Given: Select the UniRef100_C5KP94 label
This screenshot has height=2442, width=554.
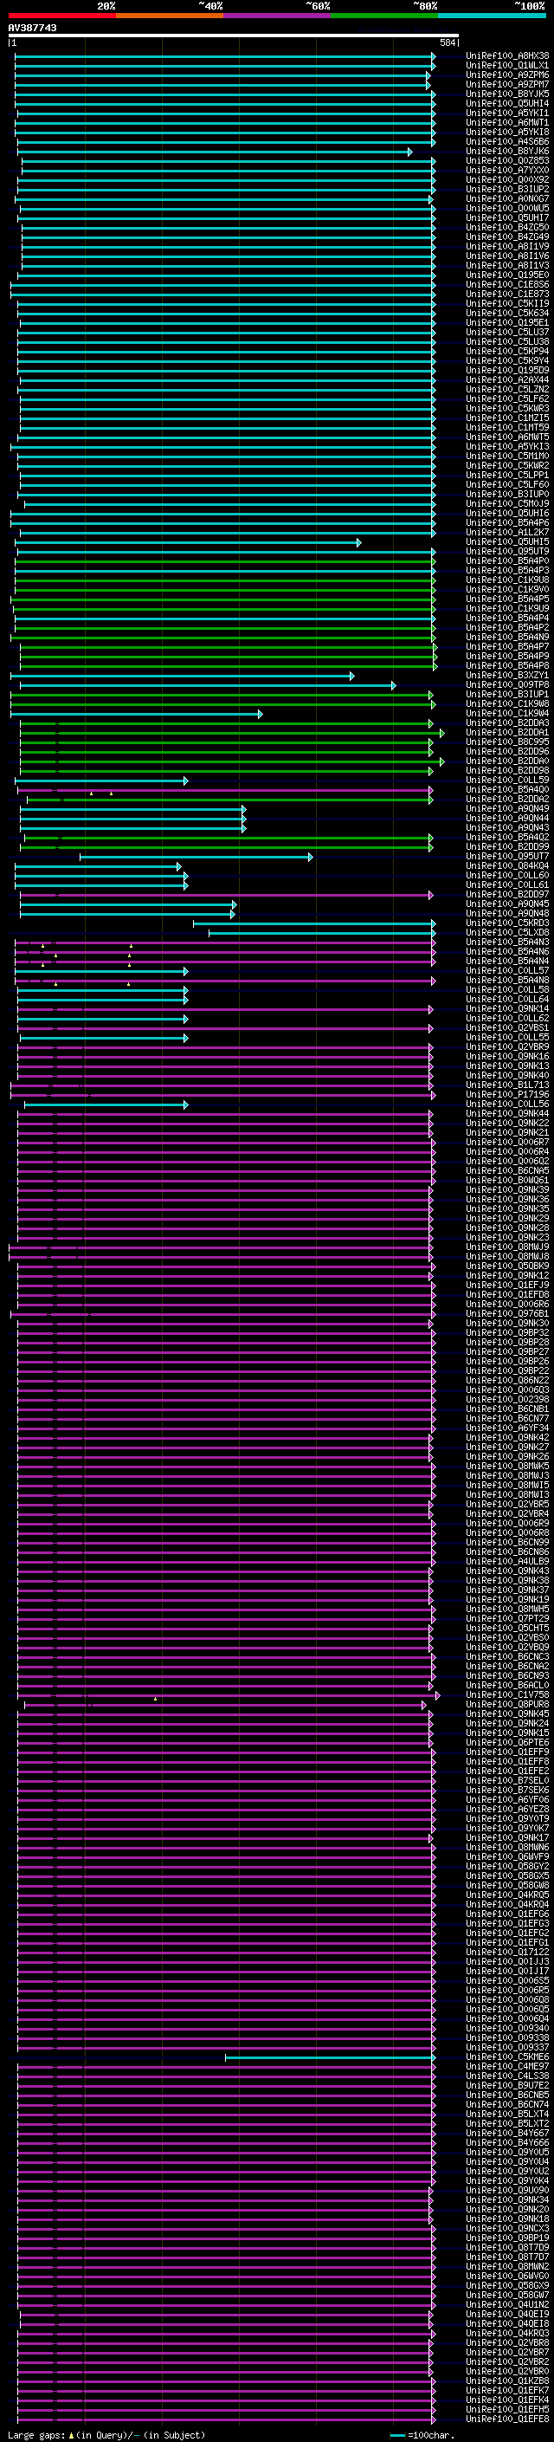Looking at the screenshot, I should [507, 351].
